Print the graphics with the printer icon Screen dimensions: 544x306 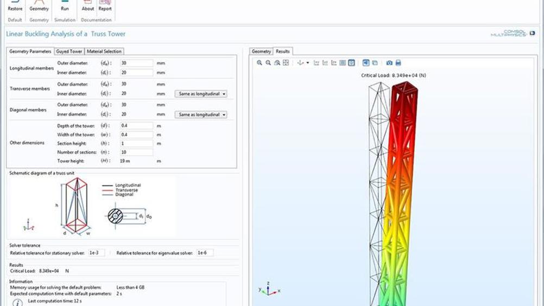coord(398,63)
